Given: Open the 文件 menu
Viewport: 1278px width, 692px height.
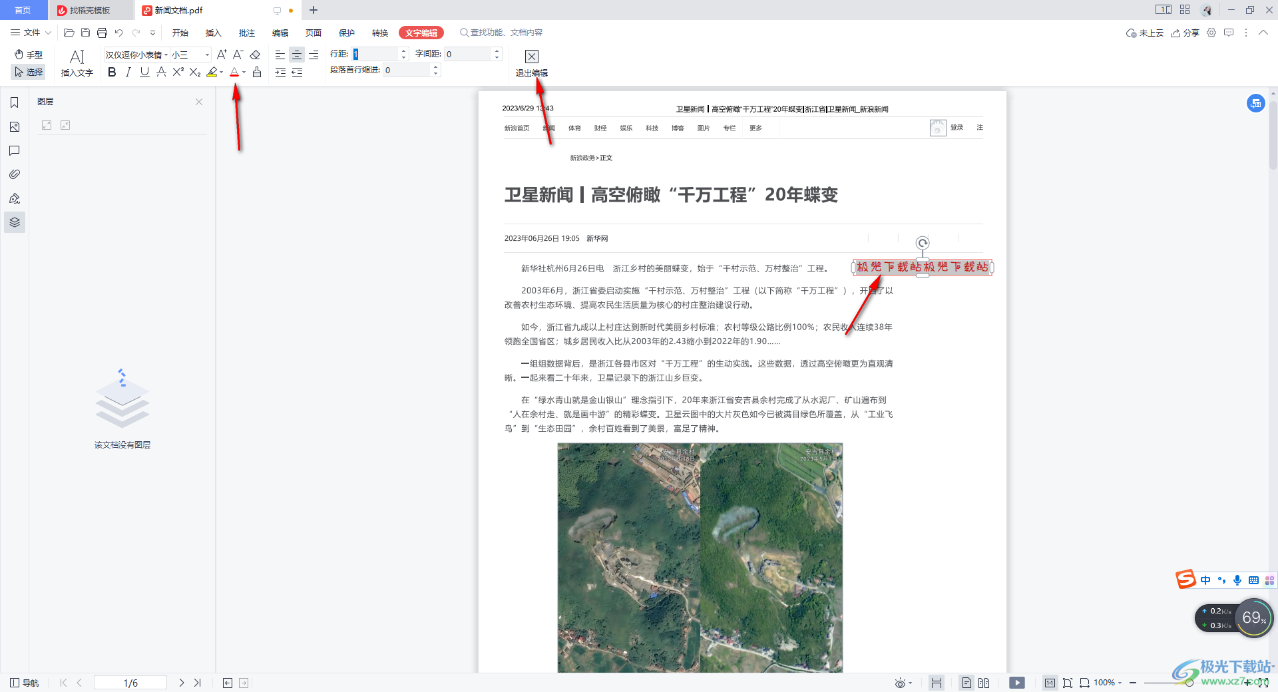Looking at the screenshot, I should pyautogui.click(x=31, y=33).
